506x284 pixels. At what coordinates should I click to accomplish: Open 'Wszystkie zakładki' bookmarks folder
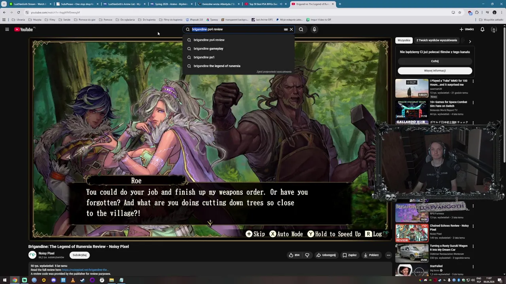point(491,19)
